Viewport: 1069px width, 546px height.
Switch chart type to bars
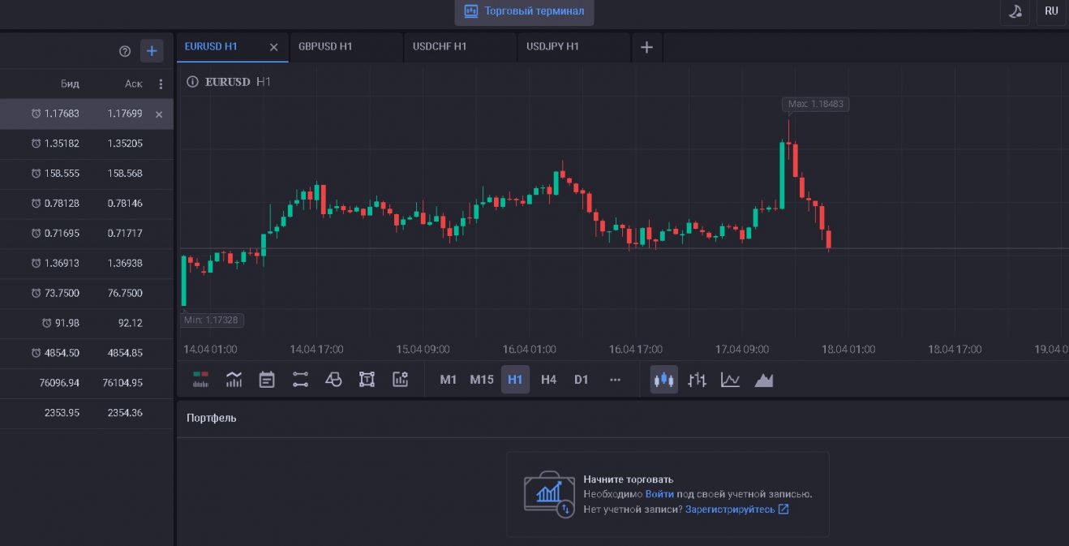697,379
